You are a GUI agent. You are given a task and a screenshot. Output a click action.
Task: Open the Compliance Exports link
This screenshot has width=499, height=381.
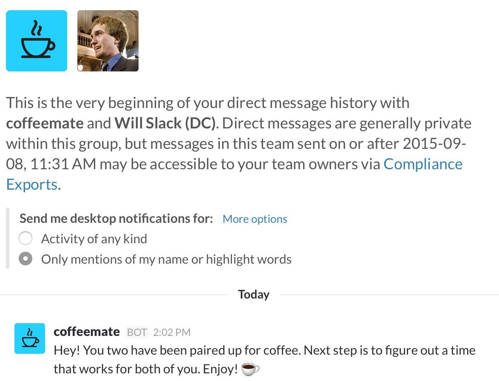[422, 164]
